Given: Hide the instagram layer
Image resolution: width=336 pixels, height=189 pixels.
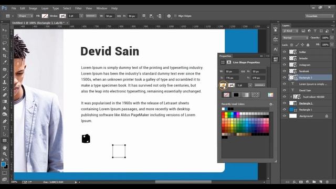Looking at the screenshot, I should point(285,65).
